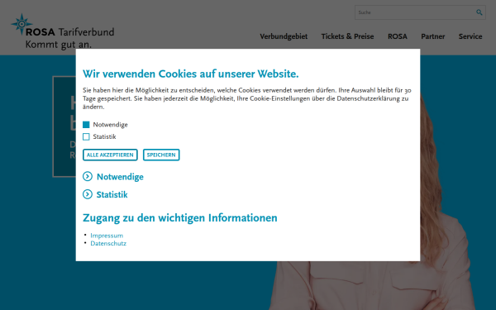
Task: Open the Service menu item
Action: pyautogui.click(x=470, y=36)
